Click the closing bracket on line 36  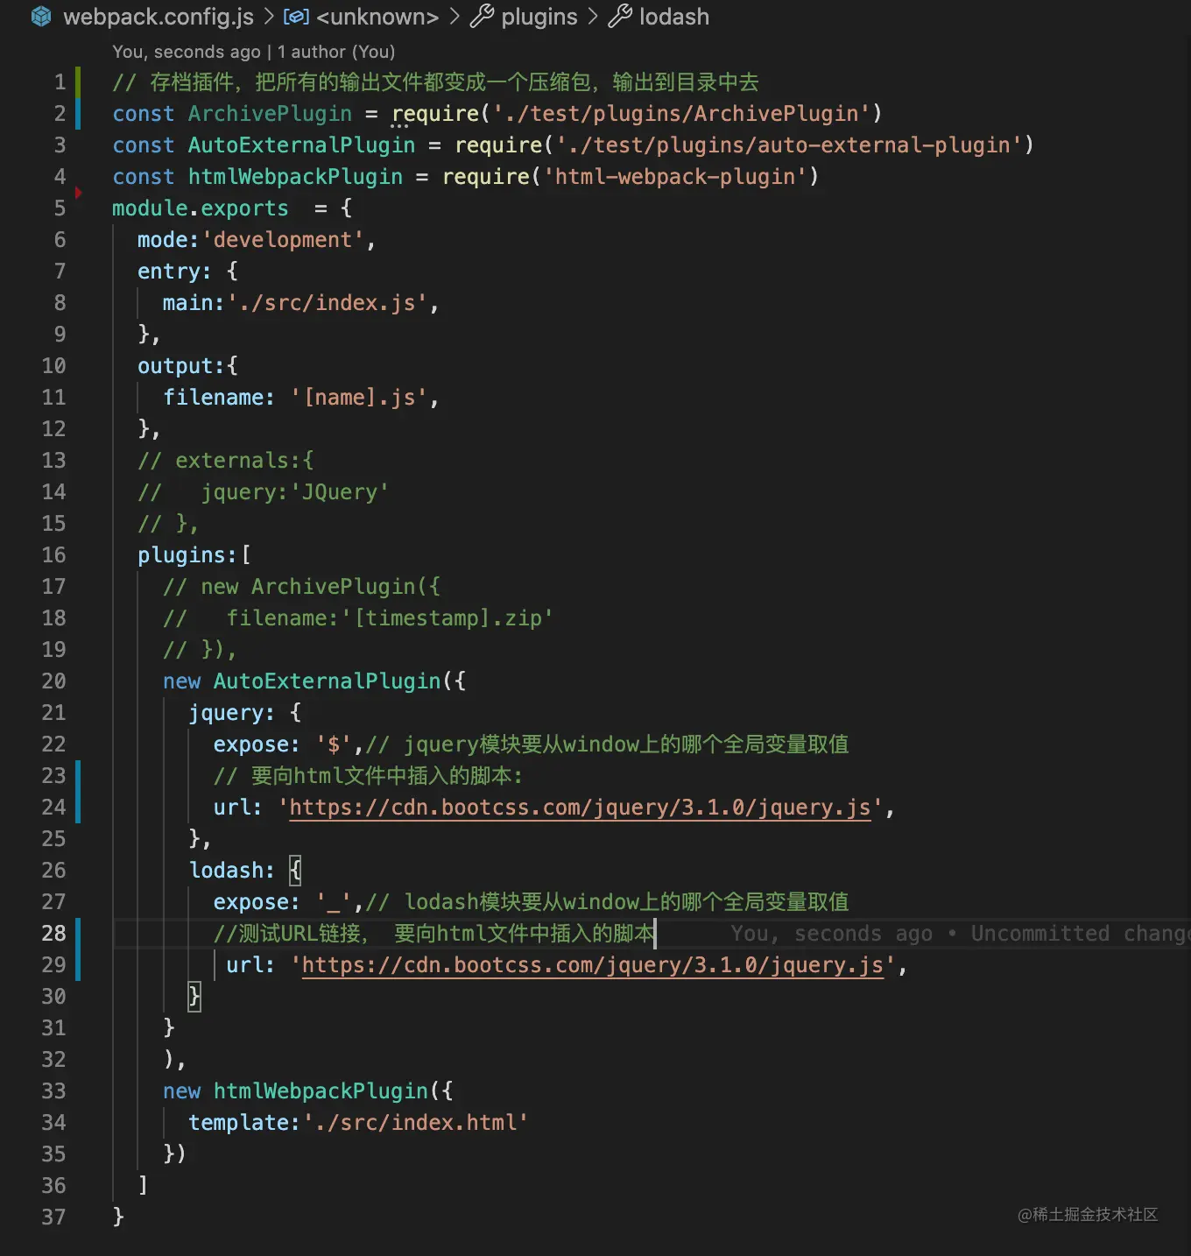(143, 1186)
